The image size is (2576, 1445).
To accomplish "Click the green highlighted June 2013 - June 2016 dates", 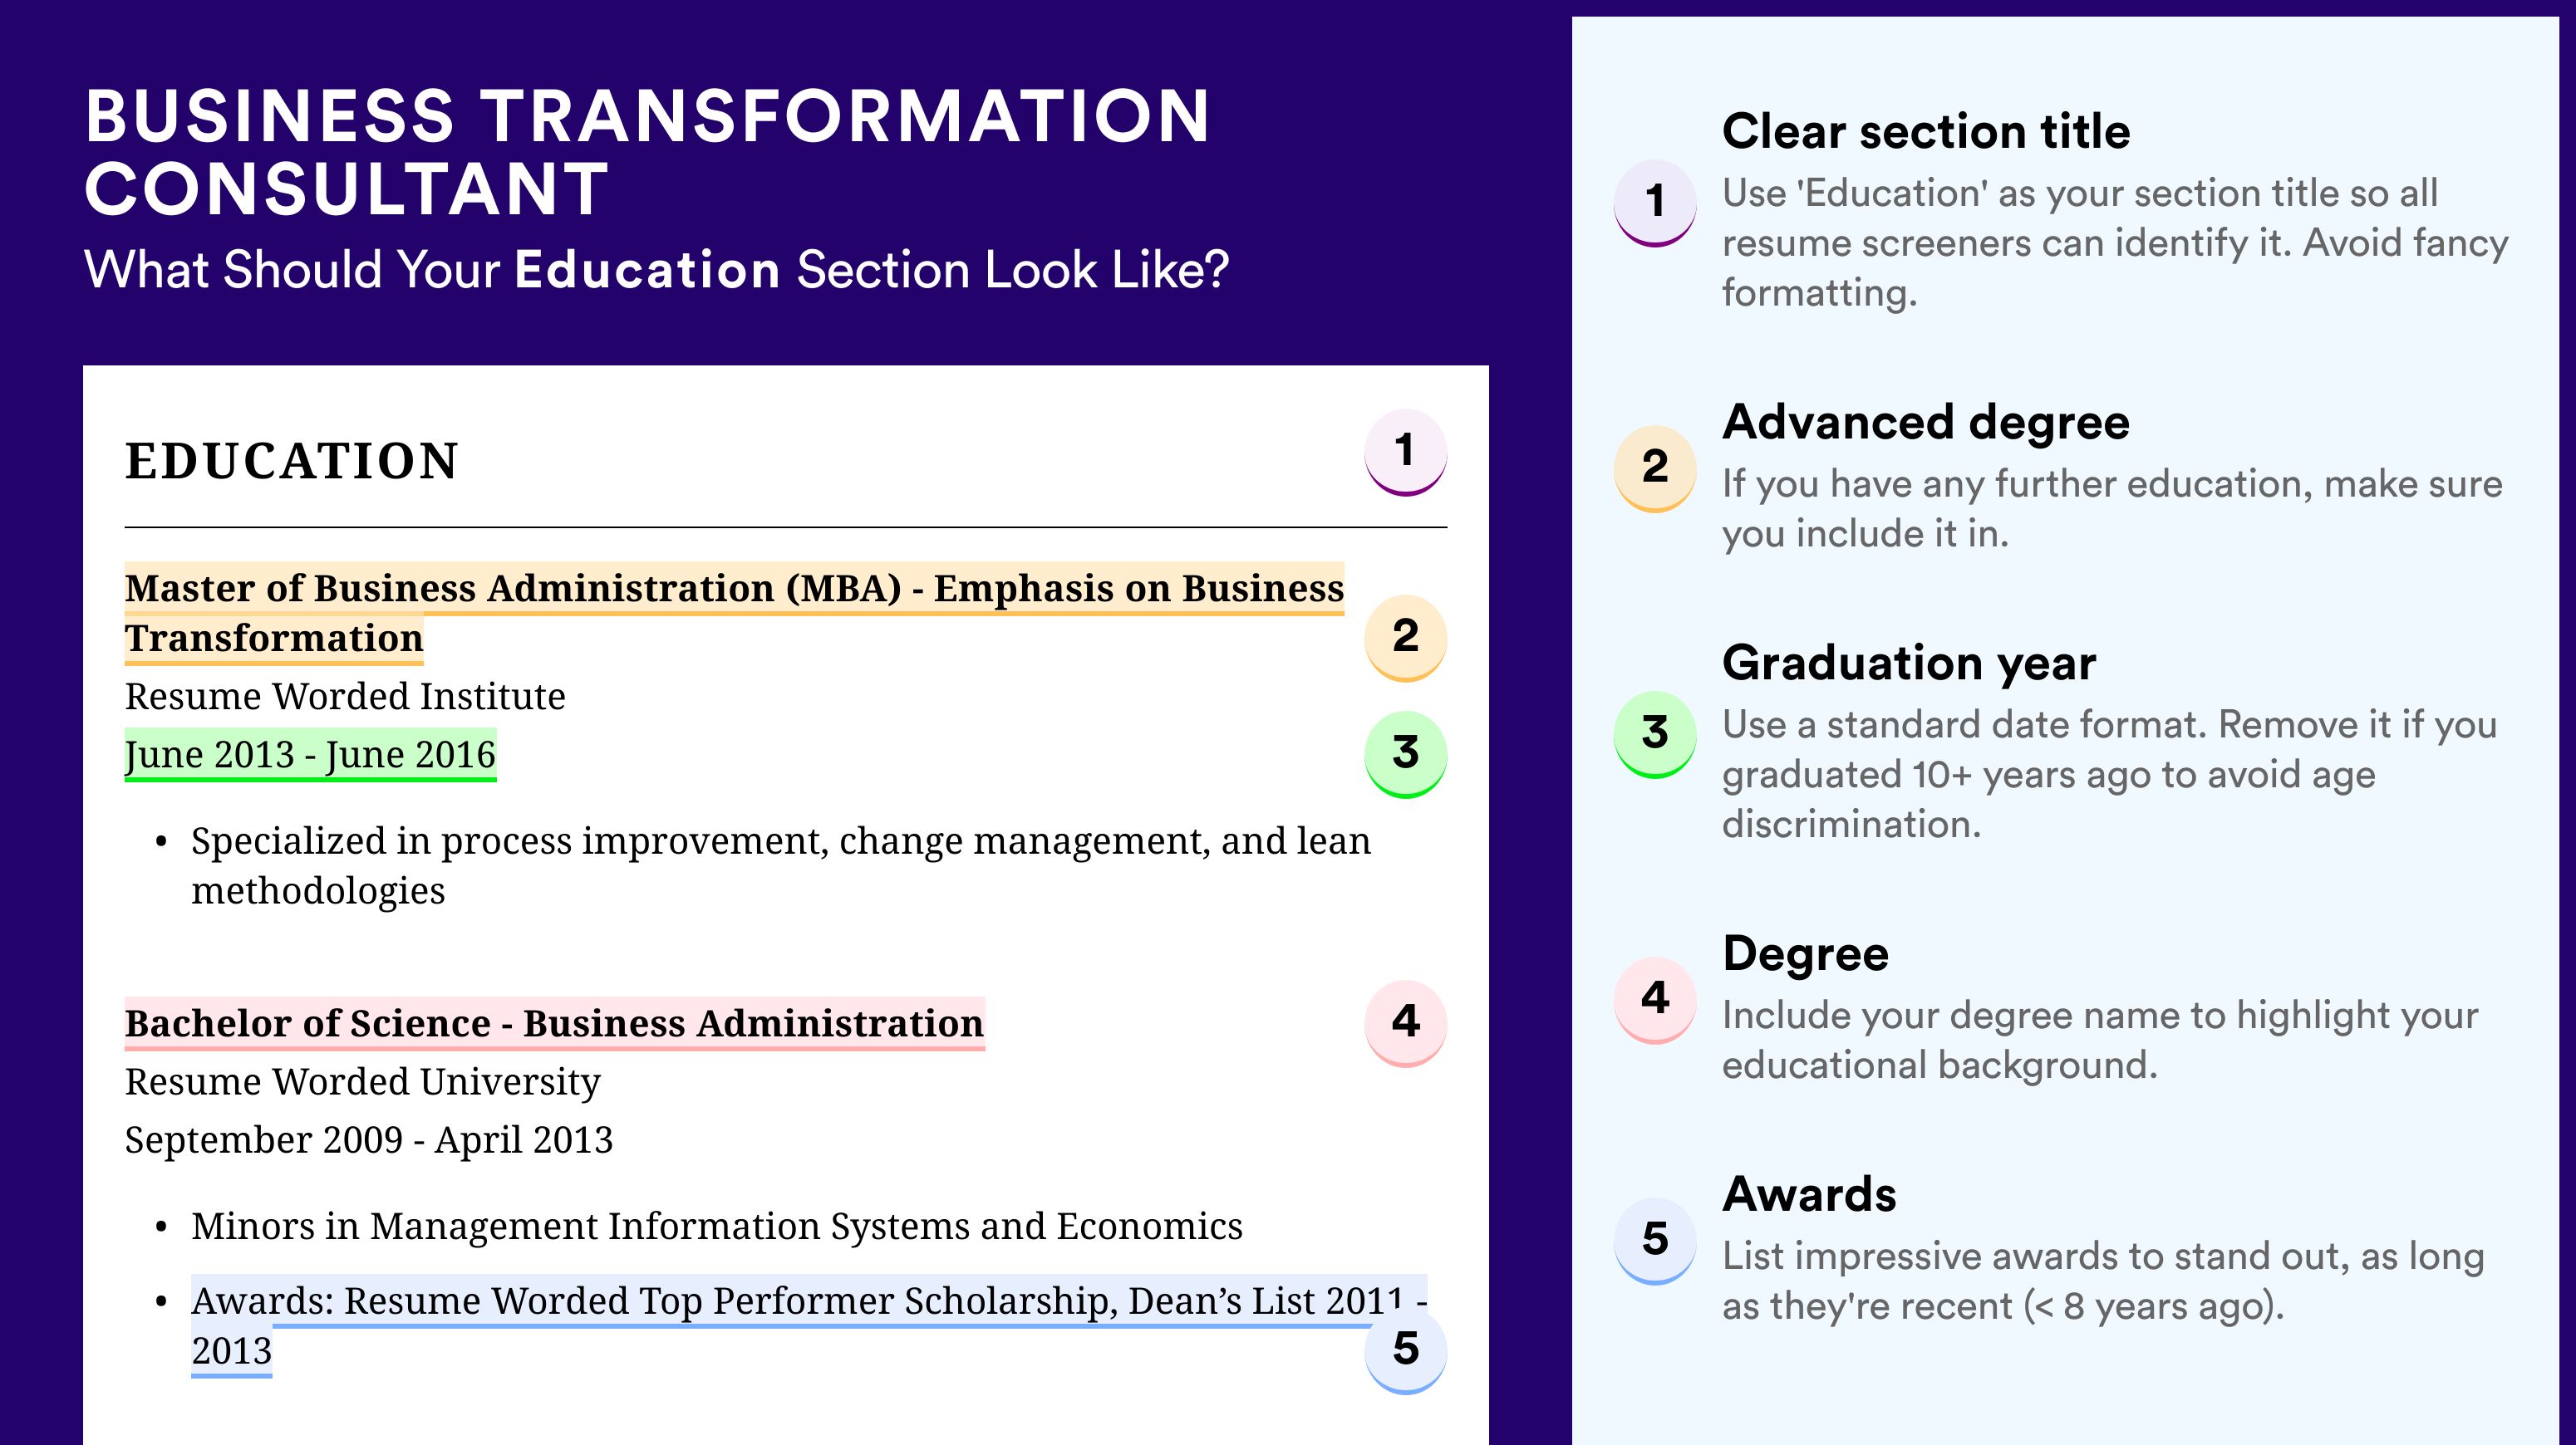I will 310,755.
